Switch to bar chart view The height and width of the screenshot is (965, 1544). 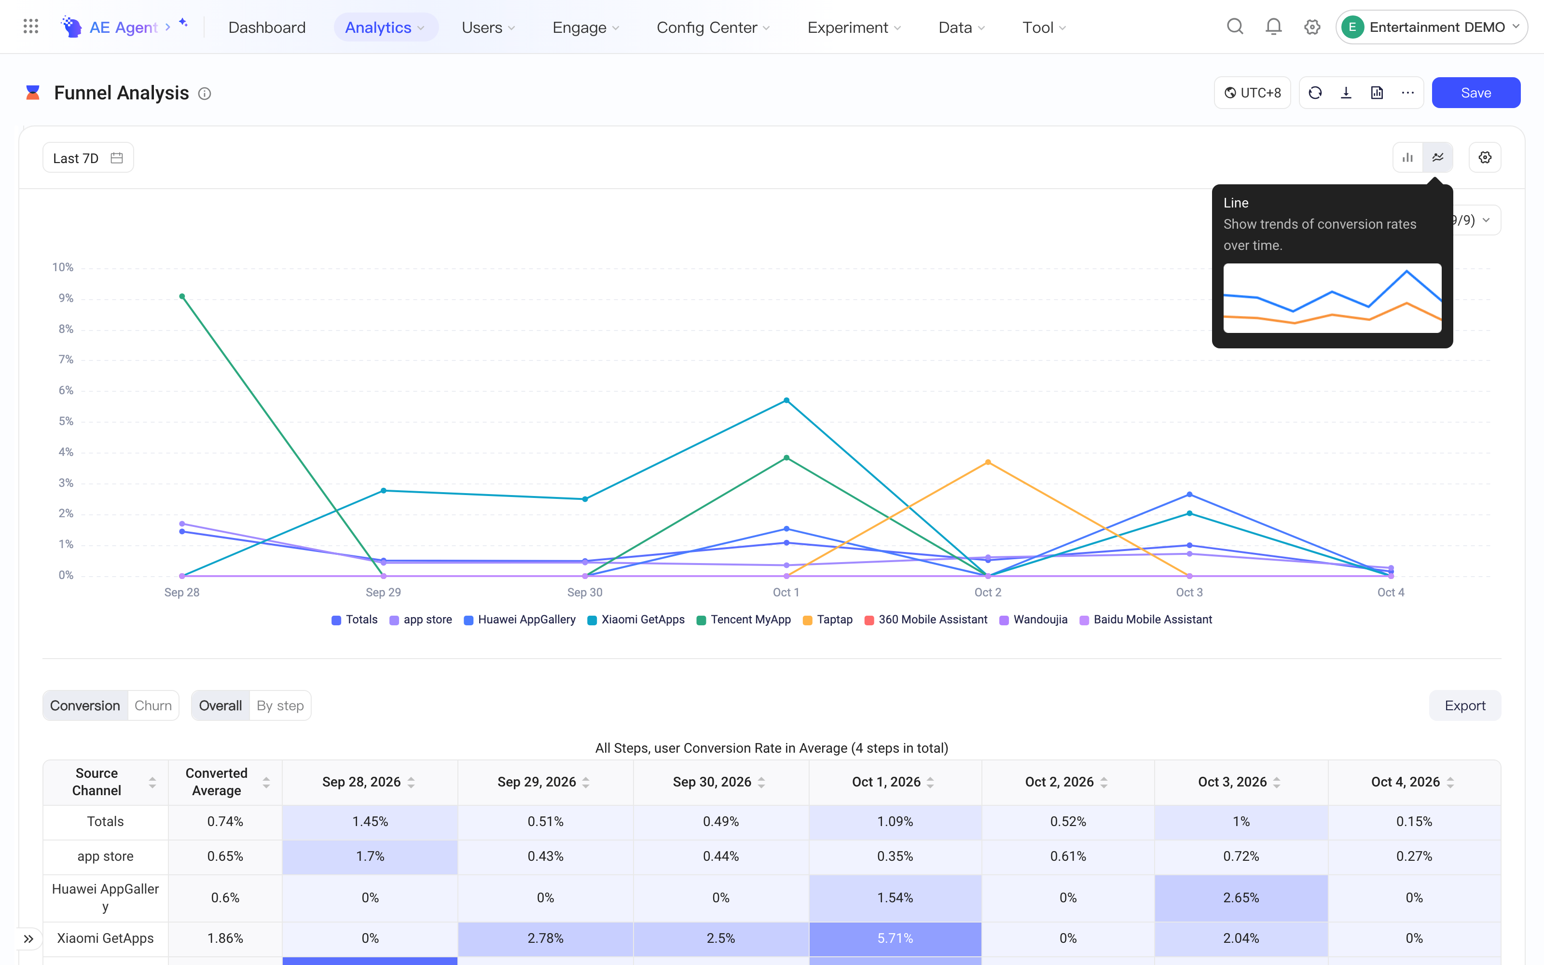1408,158
